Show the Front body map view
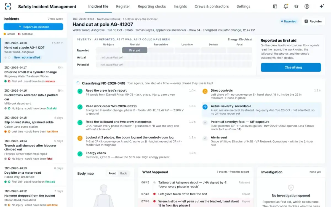The image size is (331, 207). pyautogui.click(x=112, y=173)
